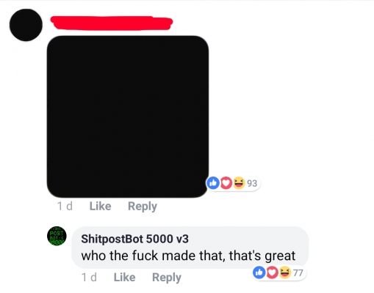Open the blacked-out circular profile picture
Viewport: 374px width, 293px height.
click(x=26, y=25)
